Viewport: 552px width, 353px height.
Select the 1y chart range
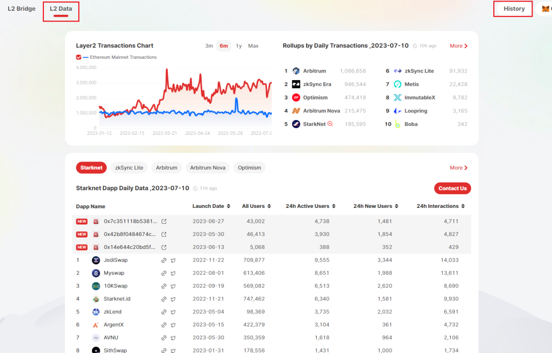click(239, 46)
